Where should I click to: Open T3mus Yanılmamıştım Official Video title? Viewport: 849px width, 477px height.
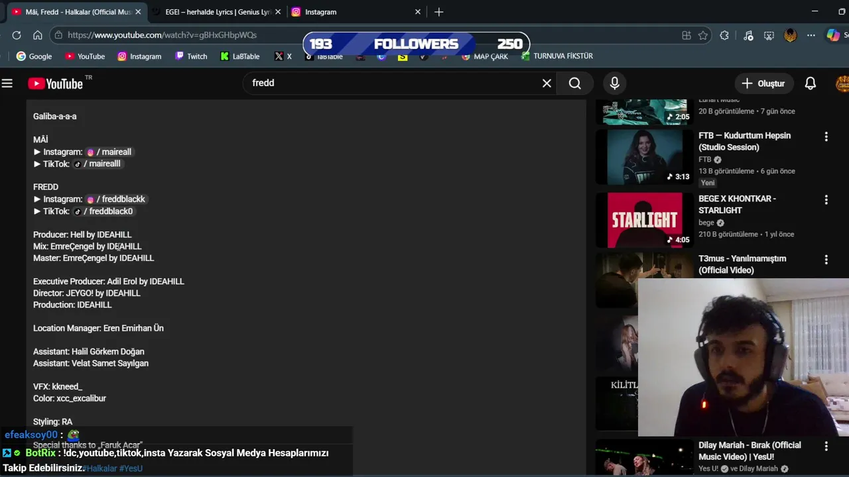[742, 264]
